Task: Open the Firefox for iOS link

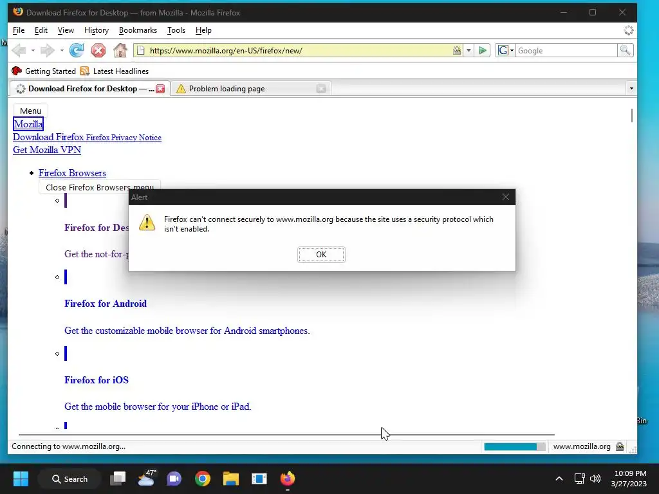Action: [97, 380]
